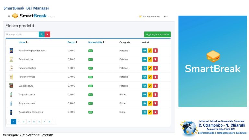Image resolution: width=249 pixels, height=140 pixels.
Task: Click Acqua frizzante bottle thumbnail
Action: (x=11, y=95)
